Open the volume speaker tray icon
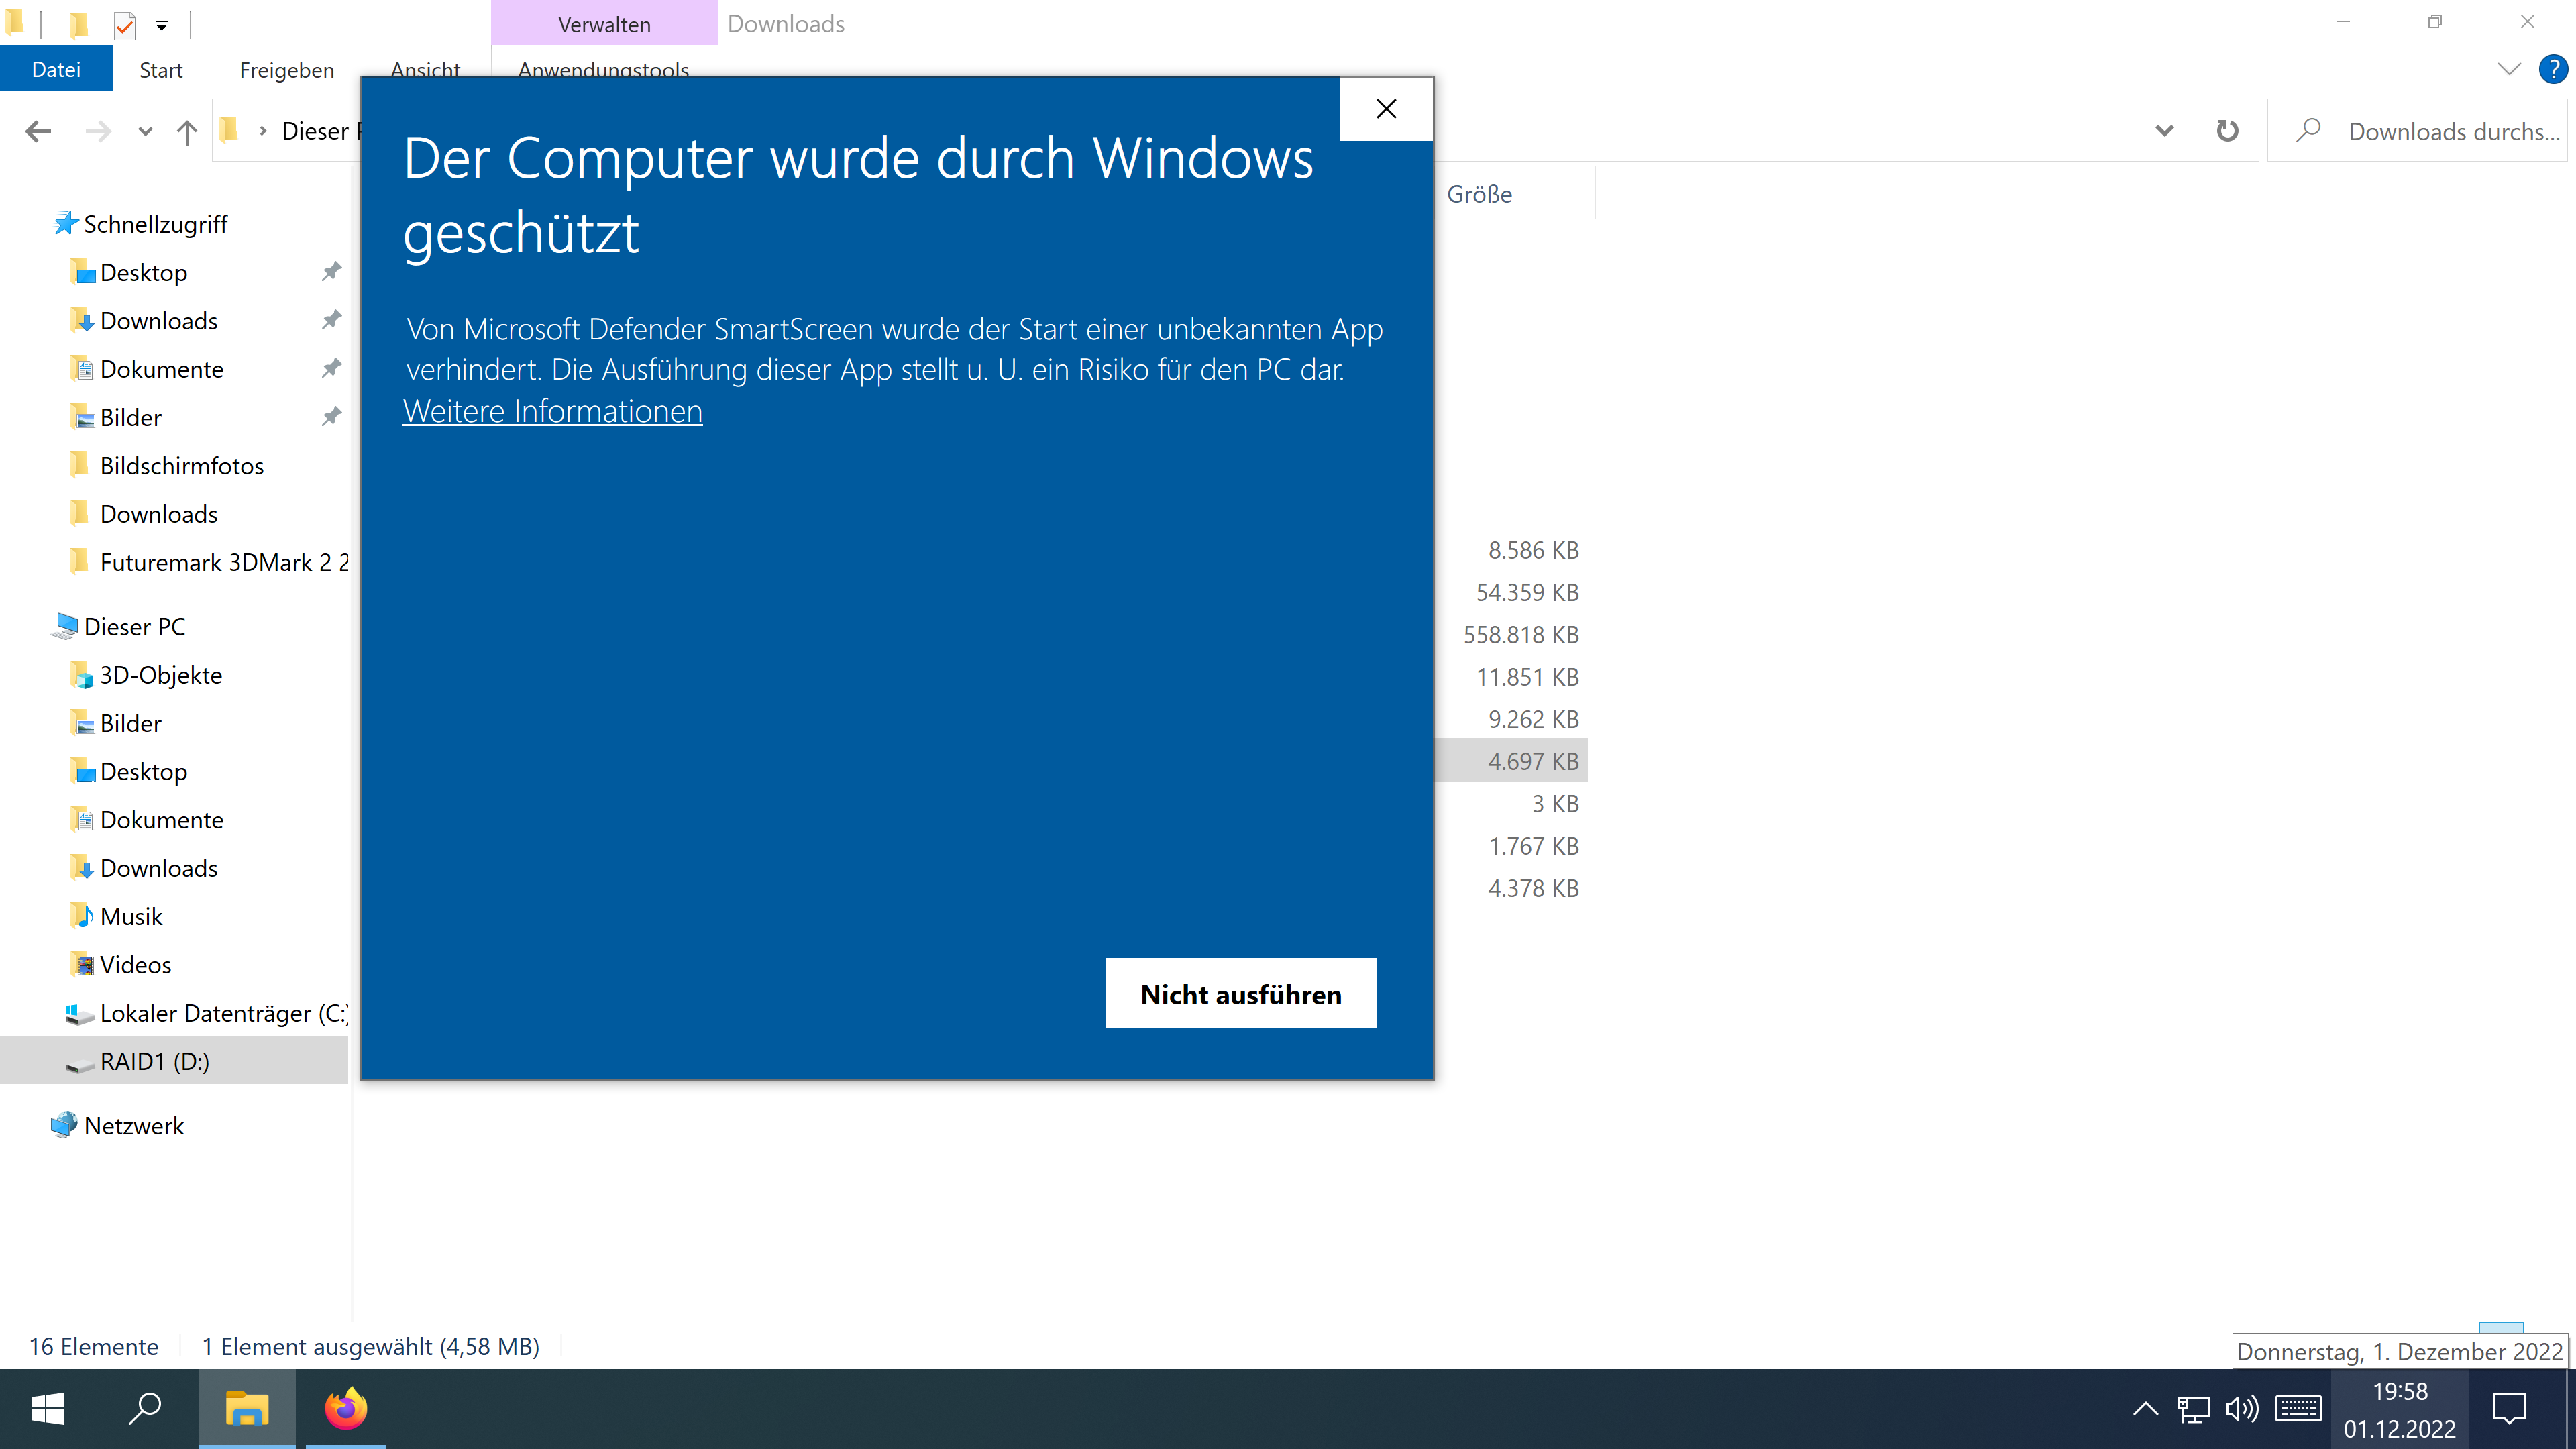The image size is (2576, 1449). tap(2241, 1409)
